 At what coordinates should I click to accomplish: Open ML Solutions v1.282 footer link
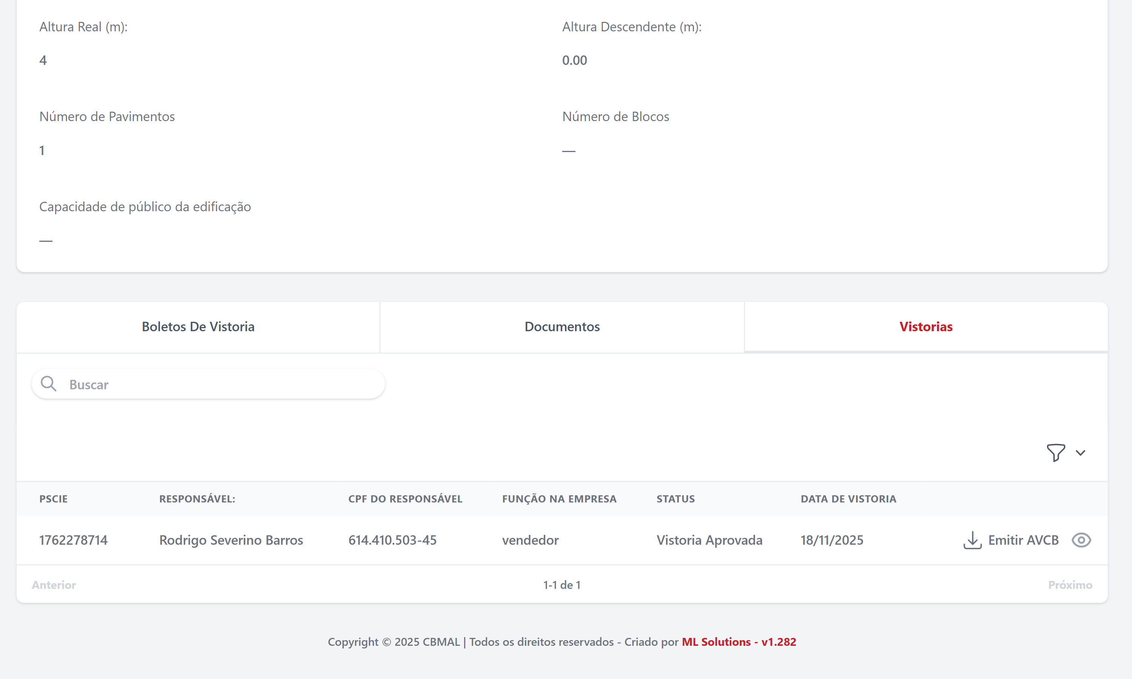point(738,642)
